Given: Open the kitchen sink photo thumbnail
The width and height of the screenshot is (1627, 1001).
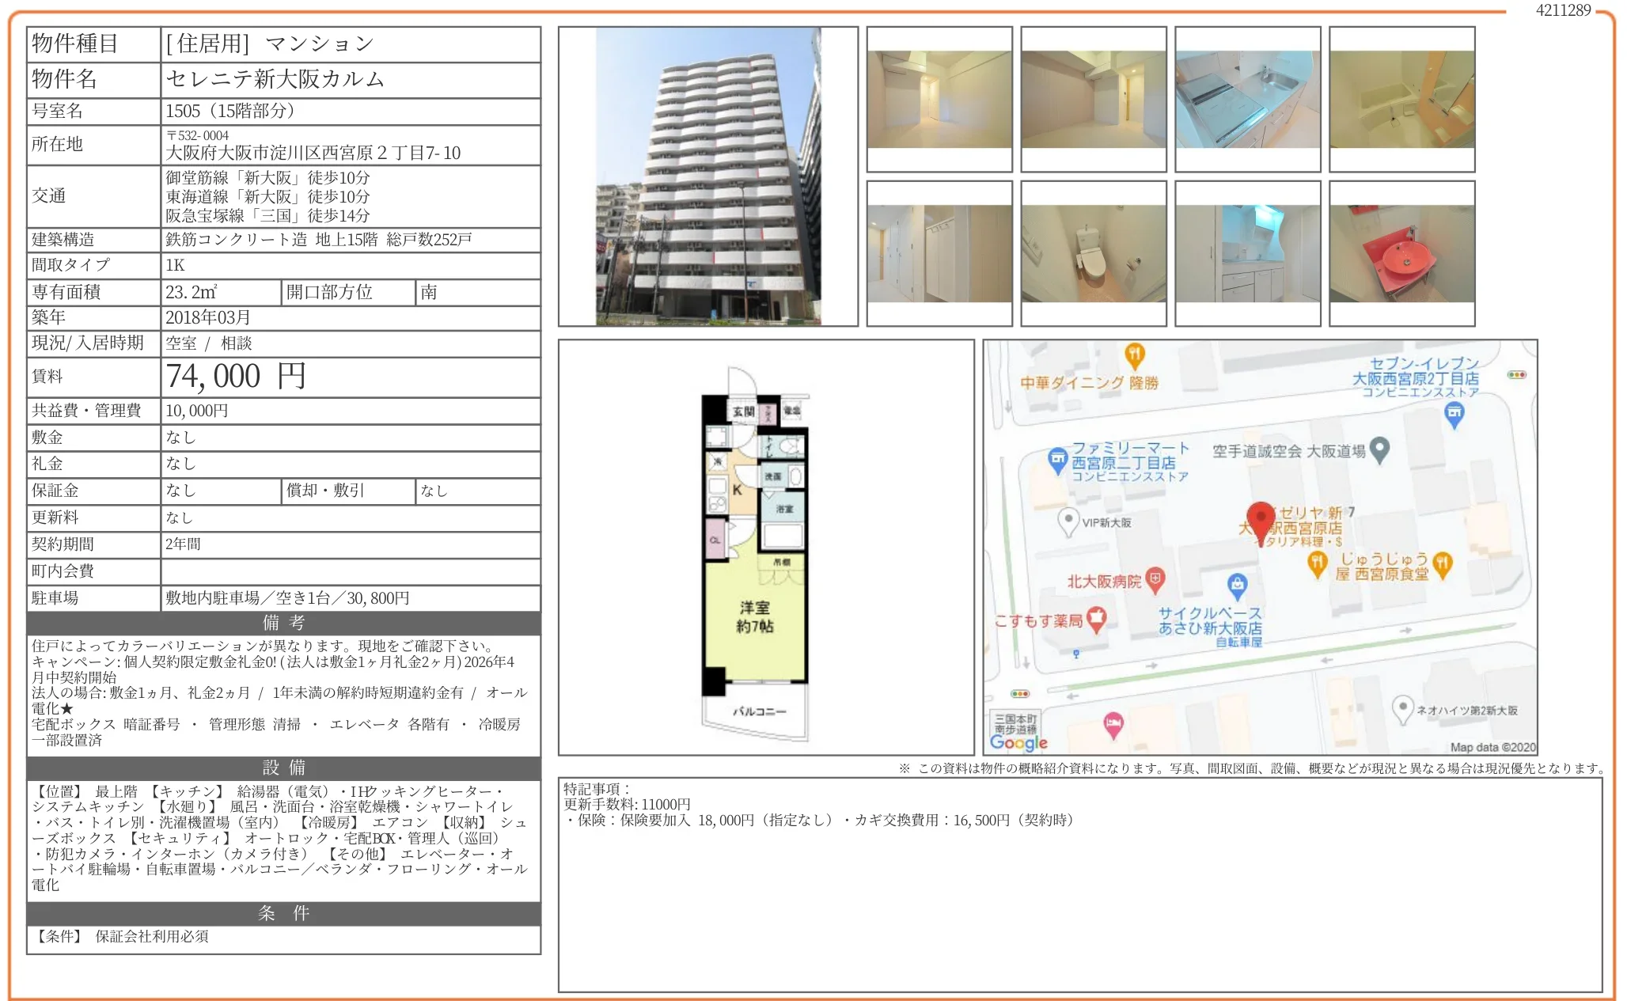Looking at the screenshot, I should 1247,100.
